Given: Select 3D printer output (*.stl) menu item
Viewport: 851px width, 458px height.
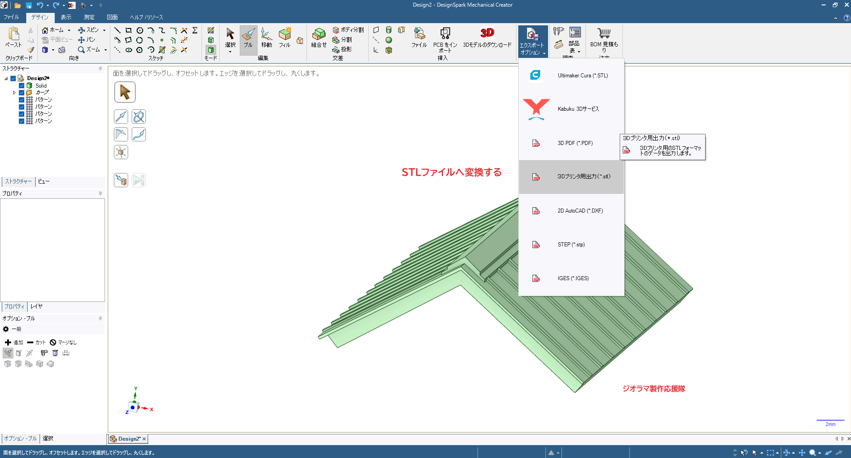Looking at the screenshot, I should (x=571, y=177).
